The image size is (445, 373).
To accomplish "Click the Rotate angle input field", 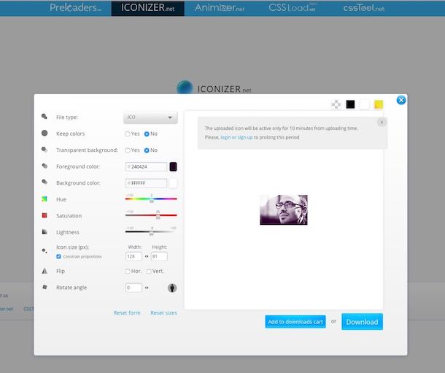I will (x=133, y=288).
